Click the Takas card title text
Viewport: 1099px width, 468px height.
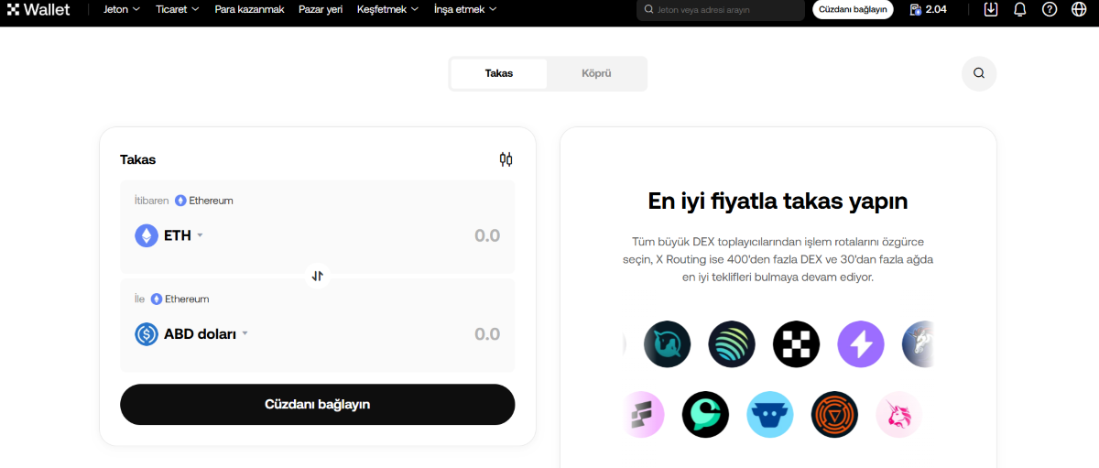(x=138, y=159)
